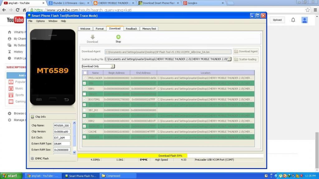Open the Options menu
Image resolution: width=319 pixels, height=179 pixels.
[40, 21]
